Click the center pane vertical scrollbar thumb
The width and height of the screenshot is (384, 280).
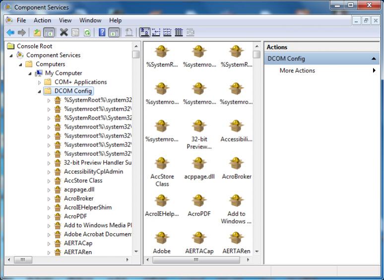click(256, 54)
